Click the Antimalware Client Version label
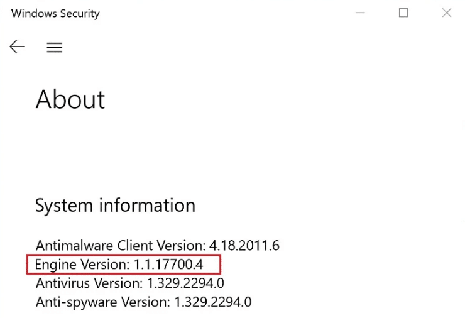 120,245
